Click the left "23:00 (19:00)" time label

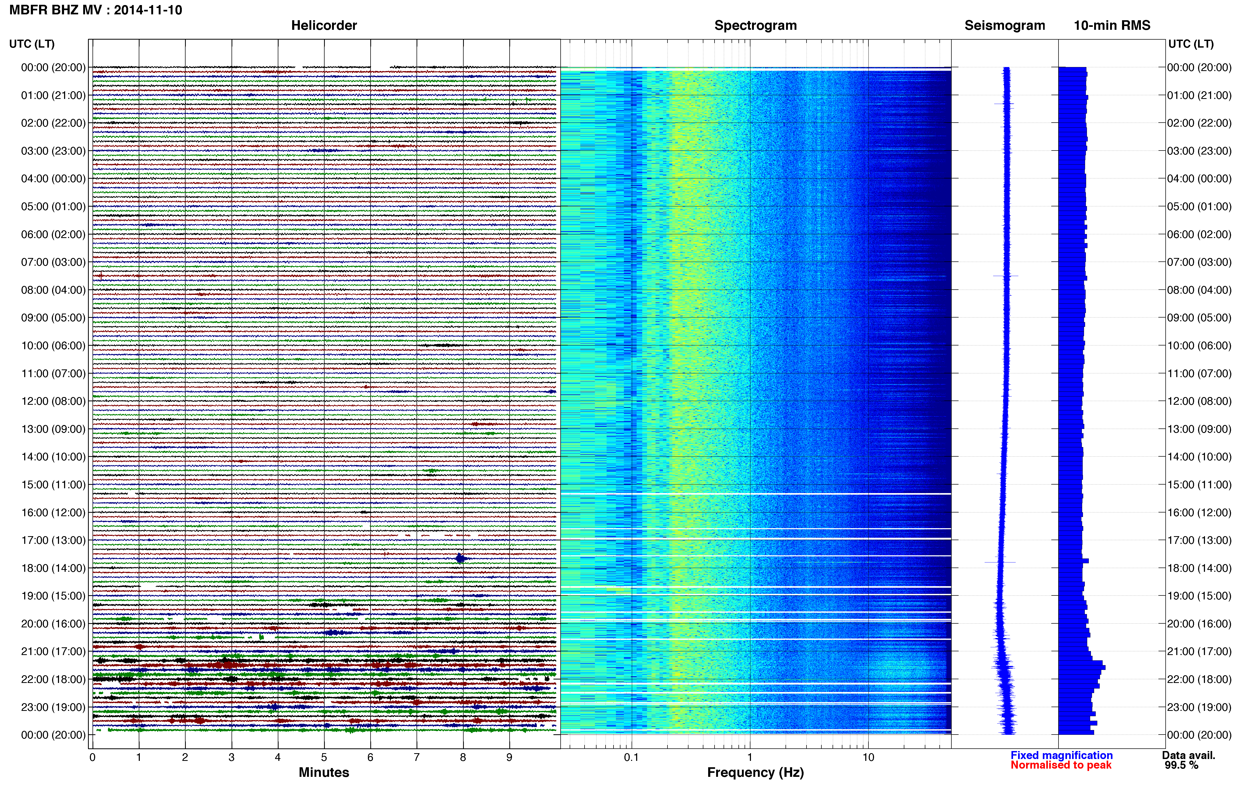tap(53, 707)
